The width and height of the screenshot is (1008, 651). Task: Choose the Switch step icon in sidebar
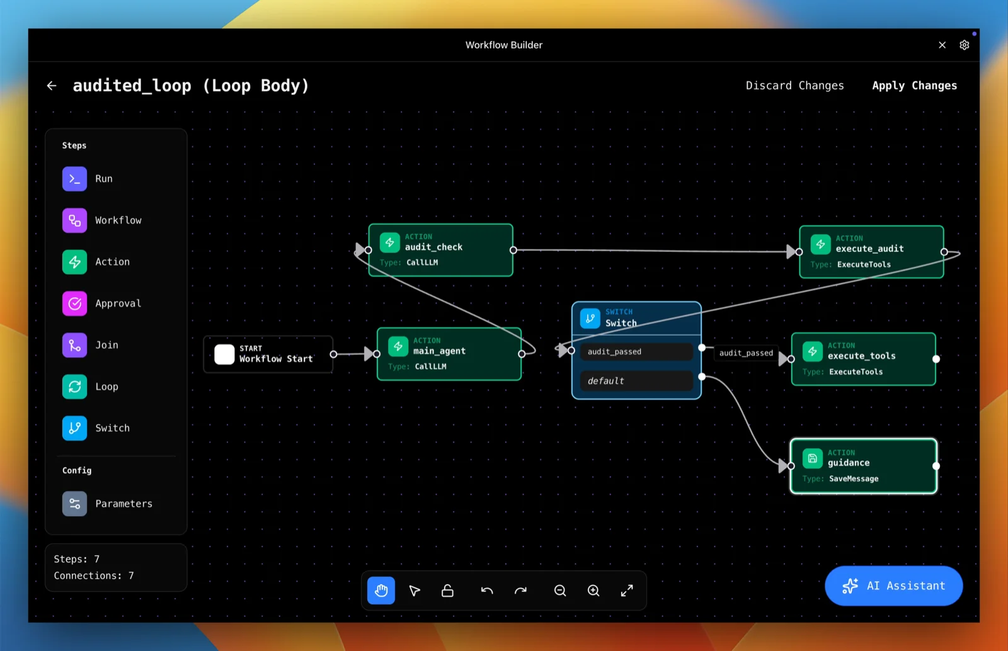[x=74, y=428]
